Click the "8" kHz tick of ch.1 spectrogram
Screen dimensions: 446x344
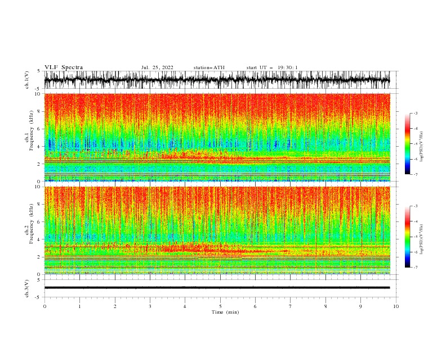39,111
